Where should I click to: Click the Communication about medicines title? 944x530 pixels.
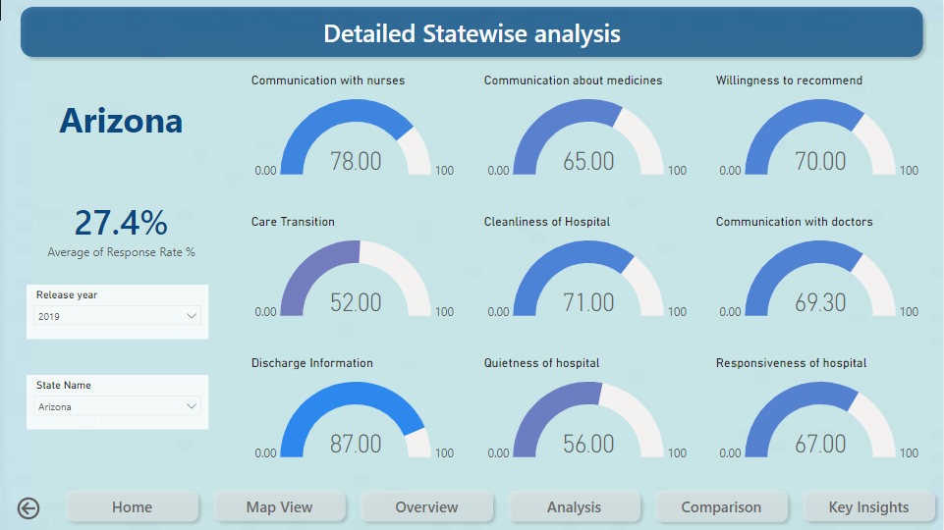click(x=573, y=80)
